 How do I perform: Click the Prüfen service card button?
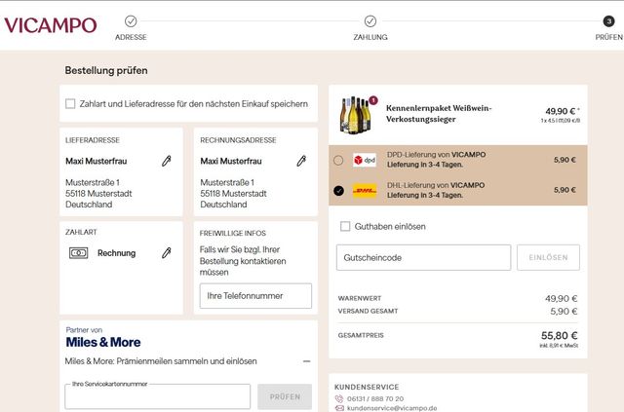tap(285, 396)
